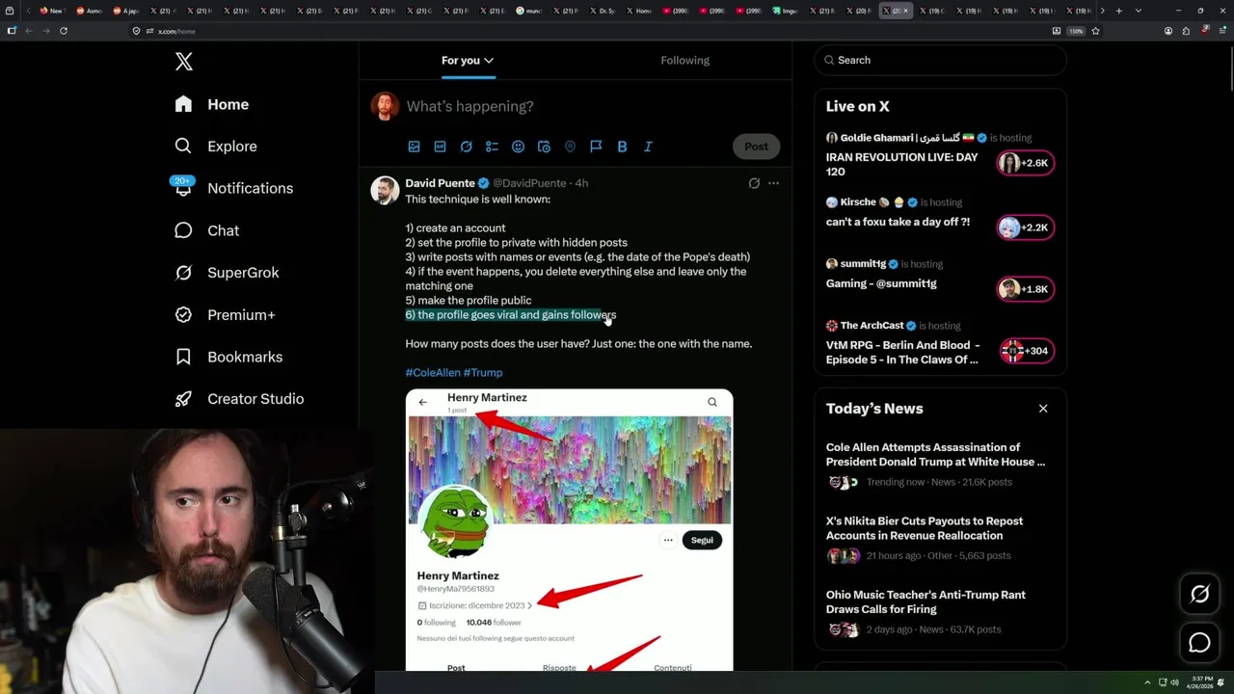Add a poll to post
The width and height of the screenshot is (1234, 694).
tap(492, 147)
